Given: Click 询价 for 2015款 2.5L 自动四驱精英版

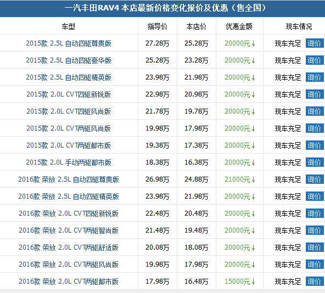Looking at the screenshot, I should point(315,77).
